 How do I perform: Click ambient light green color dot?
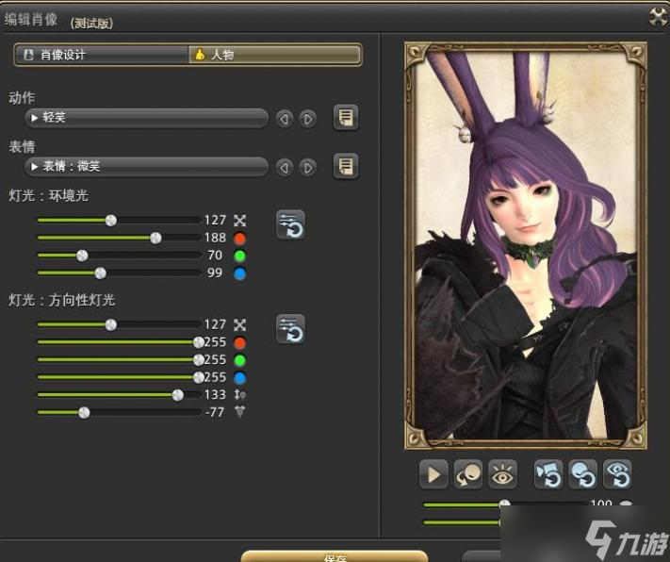[239, 256]
